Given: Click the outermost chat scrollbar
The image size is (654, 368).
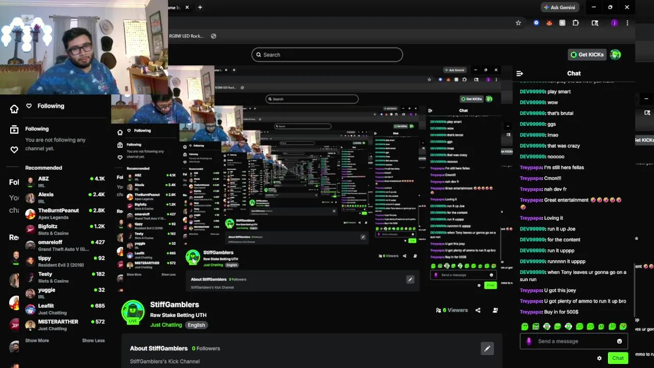Looking at the screenshot, I should [635, 290].
